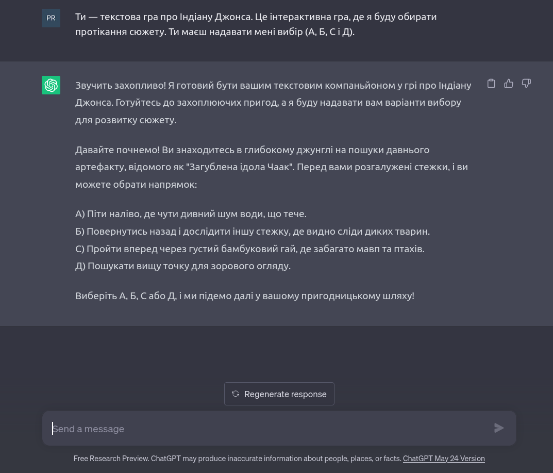Viewport: 553px width, 473px height.
Task: Select option А about the water noise path
Action: [x=192, y=214]
